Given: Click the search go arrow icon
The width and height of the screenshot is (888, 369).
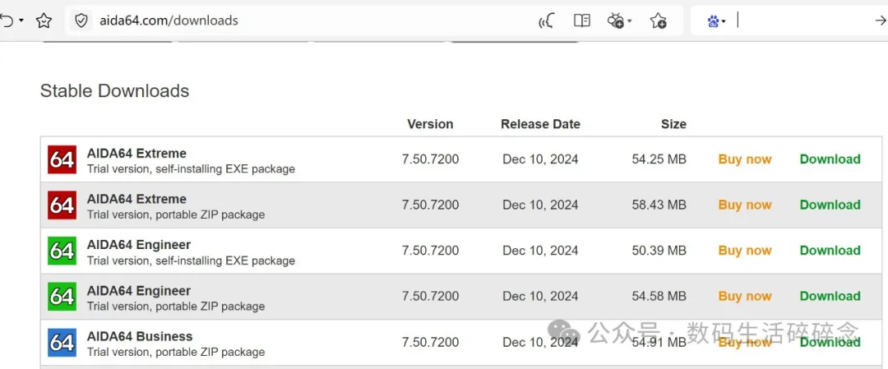Looking at the screenshot, I should [x=881, y=21].
